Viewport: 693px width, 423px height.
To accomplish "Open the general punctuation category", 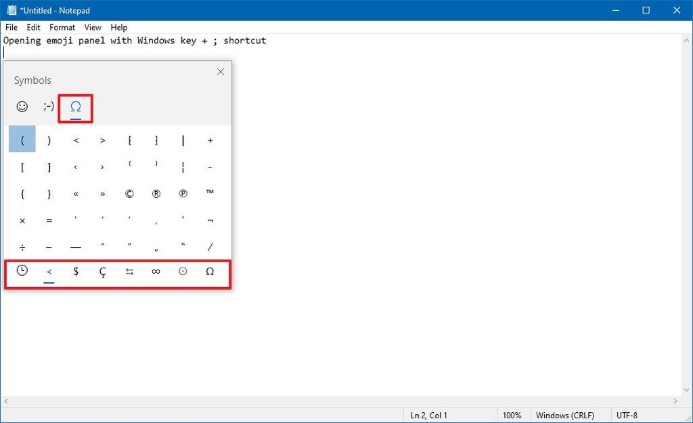I will (x=49, y=272).
